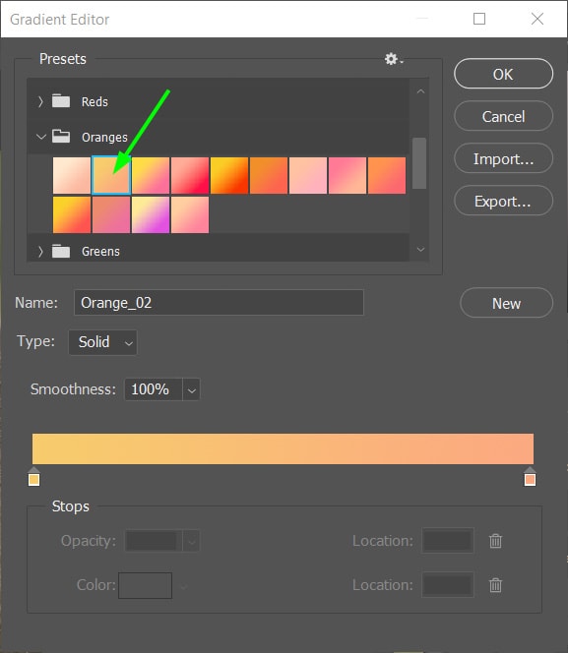Click the New gradient button

506,303
